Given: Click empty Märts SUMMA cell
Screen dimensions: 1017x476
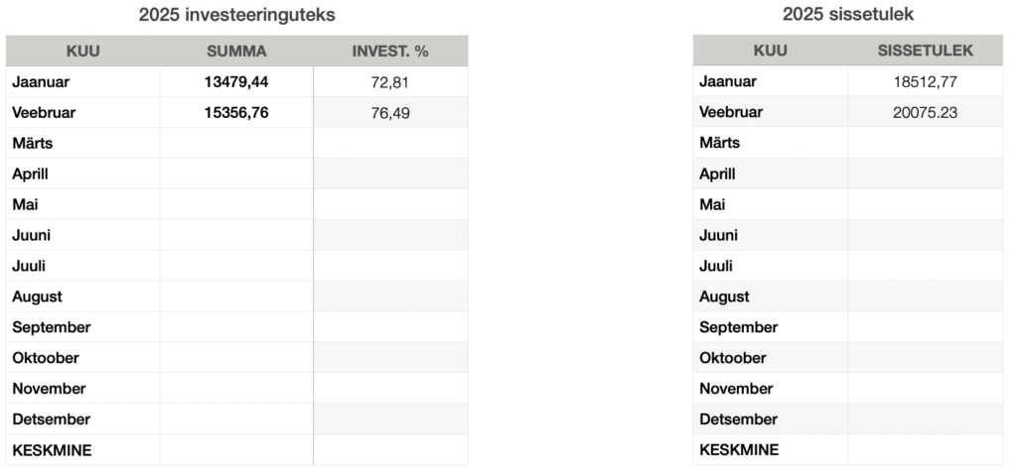Looking at the screenshot, I should [x=236, y=144].
